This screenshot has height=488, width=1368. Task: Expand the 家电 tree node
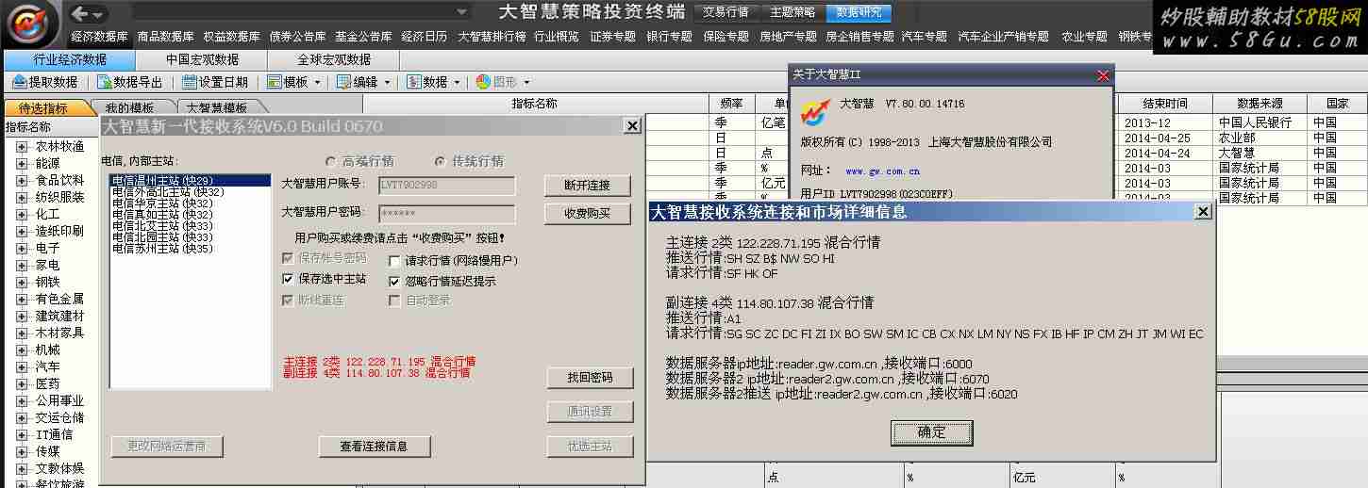pyautogui.click(x=23, y=265)
